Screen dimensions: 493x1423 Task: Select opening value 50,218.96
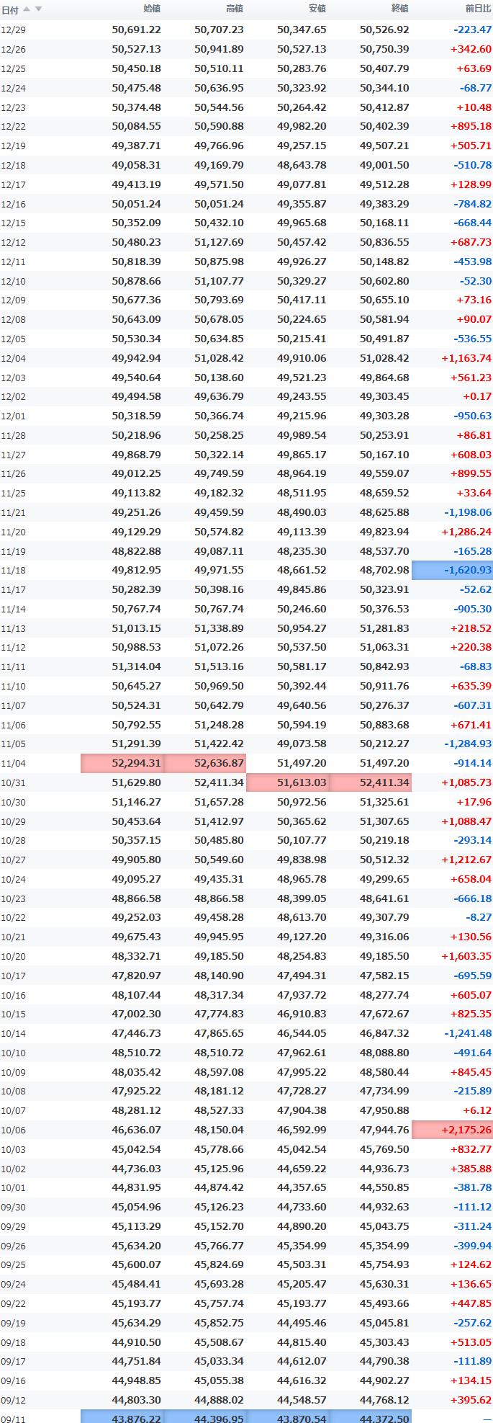pyautogui.click(x=136, y=435)
